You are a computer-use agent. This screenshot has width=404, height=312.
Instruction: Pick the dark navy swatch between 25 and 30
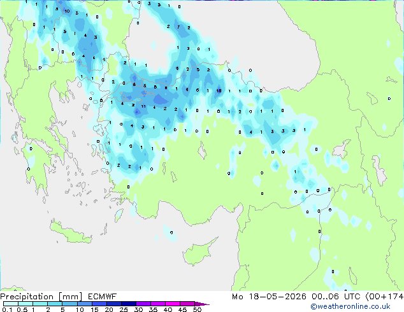pyautogui.click(x=129, y=304)
